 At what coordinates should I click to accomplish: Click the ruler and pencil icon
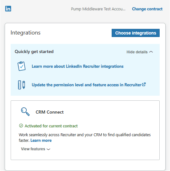click(x=21, y=85)
